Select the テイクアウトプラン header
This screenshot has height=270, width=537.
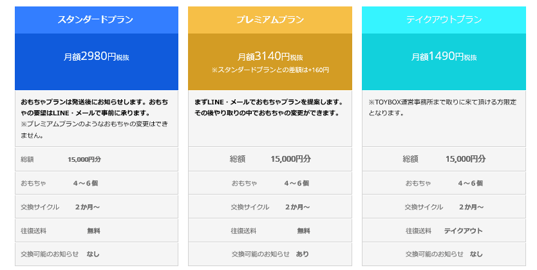point(444,20)
